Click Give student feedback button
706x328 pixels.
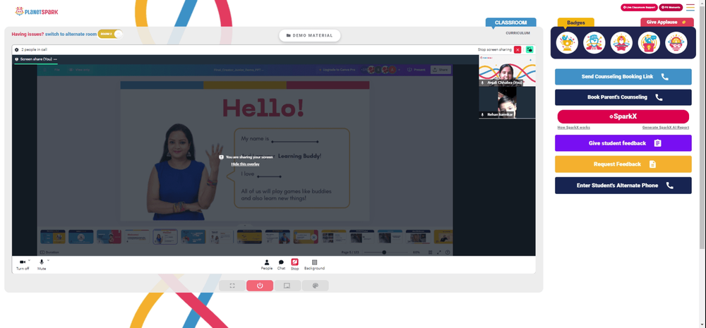[623, 143]
